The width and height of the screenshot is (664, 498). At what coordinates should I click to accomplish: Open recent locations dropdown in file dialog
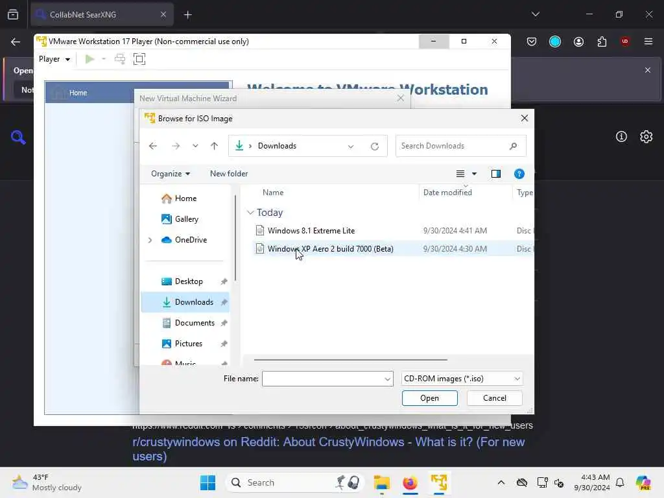pyautogui.click(x=195, y=146)
